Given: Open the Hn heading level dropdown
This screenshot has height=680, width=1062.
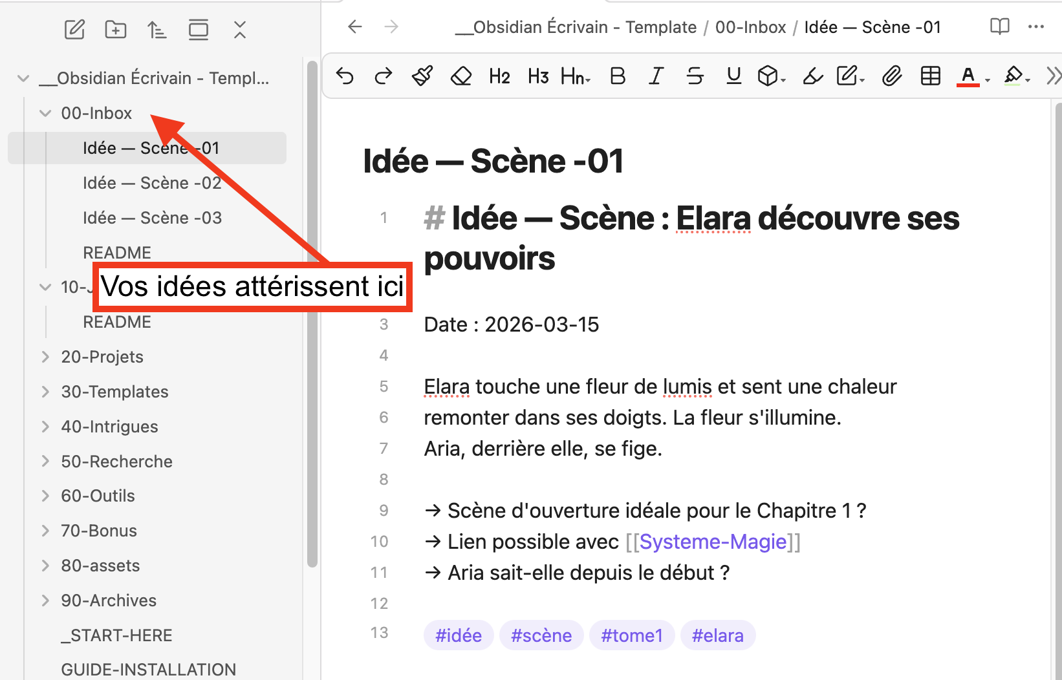Looking at the screenshot, I should [x=575, y=76].
